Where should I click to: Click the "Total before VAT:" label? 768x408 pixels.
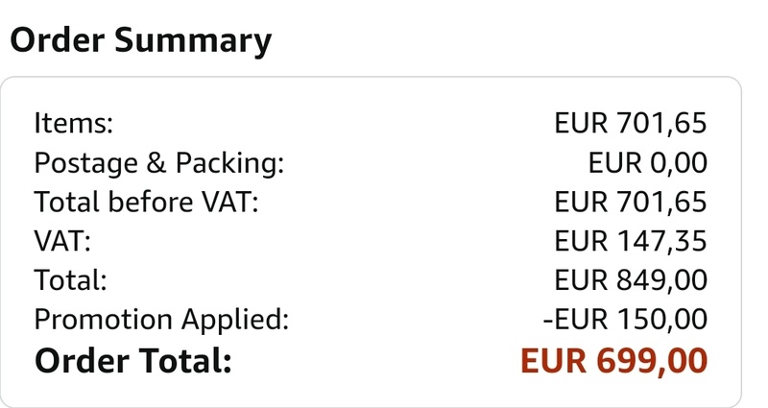[x=147, y=202]
